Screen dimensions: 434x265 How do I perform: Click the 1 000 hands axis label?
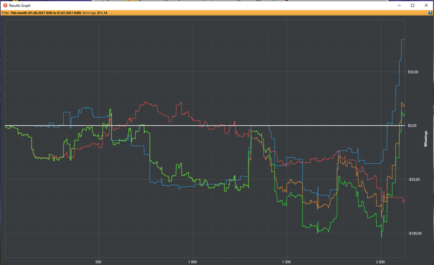pos(192,262)
